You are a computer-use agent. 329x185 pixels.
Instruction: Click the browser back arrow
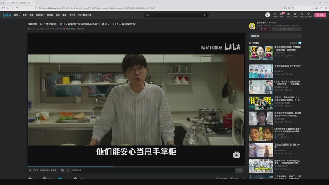(7, 8)
